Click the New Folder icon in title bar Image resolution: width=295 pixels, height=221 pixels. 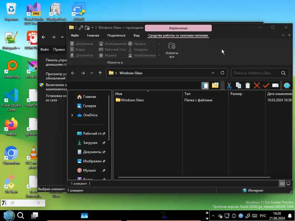coord(87,28)
